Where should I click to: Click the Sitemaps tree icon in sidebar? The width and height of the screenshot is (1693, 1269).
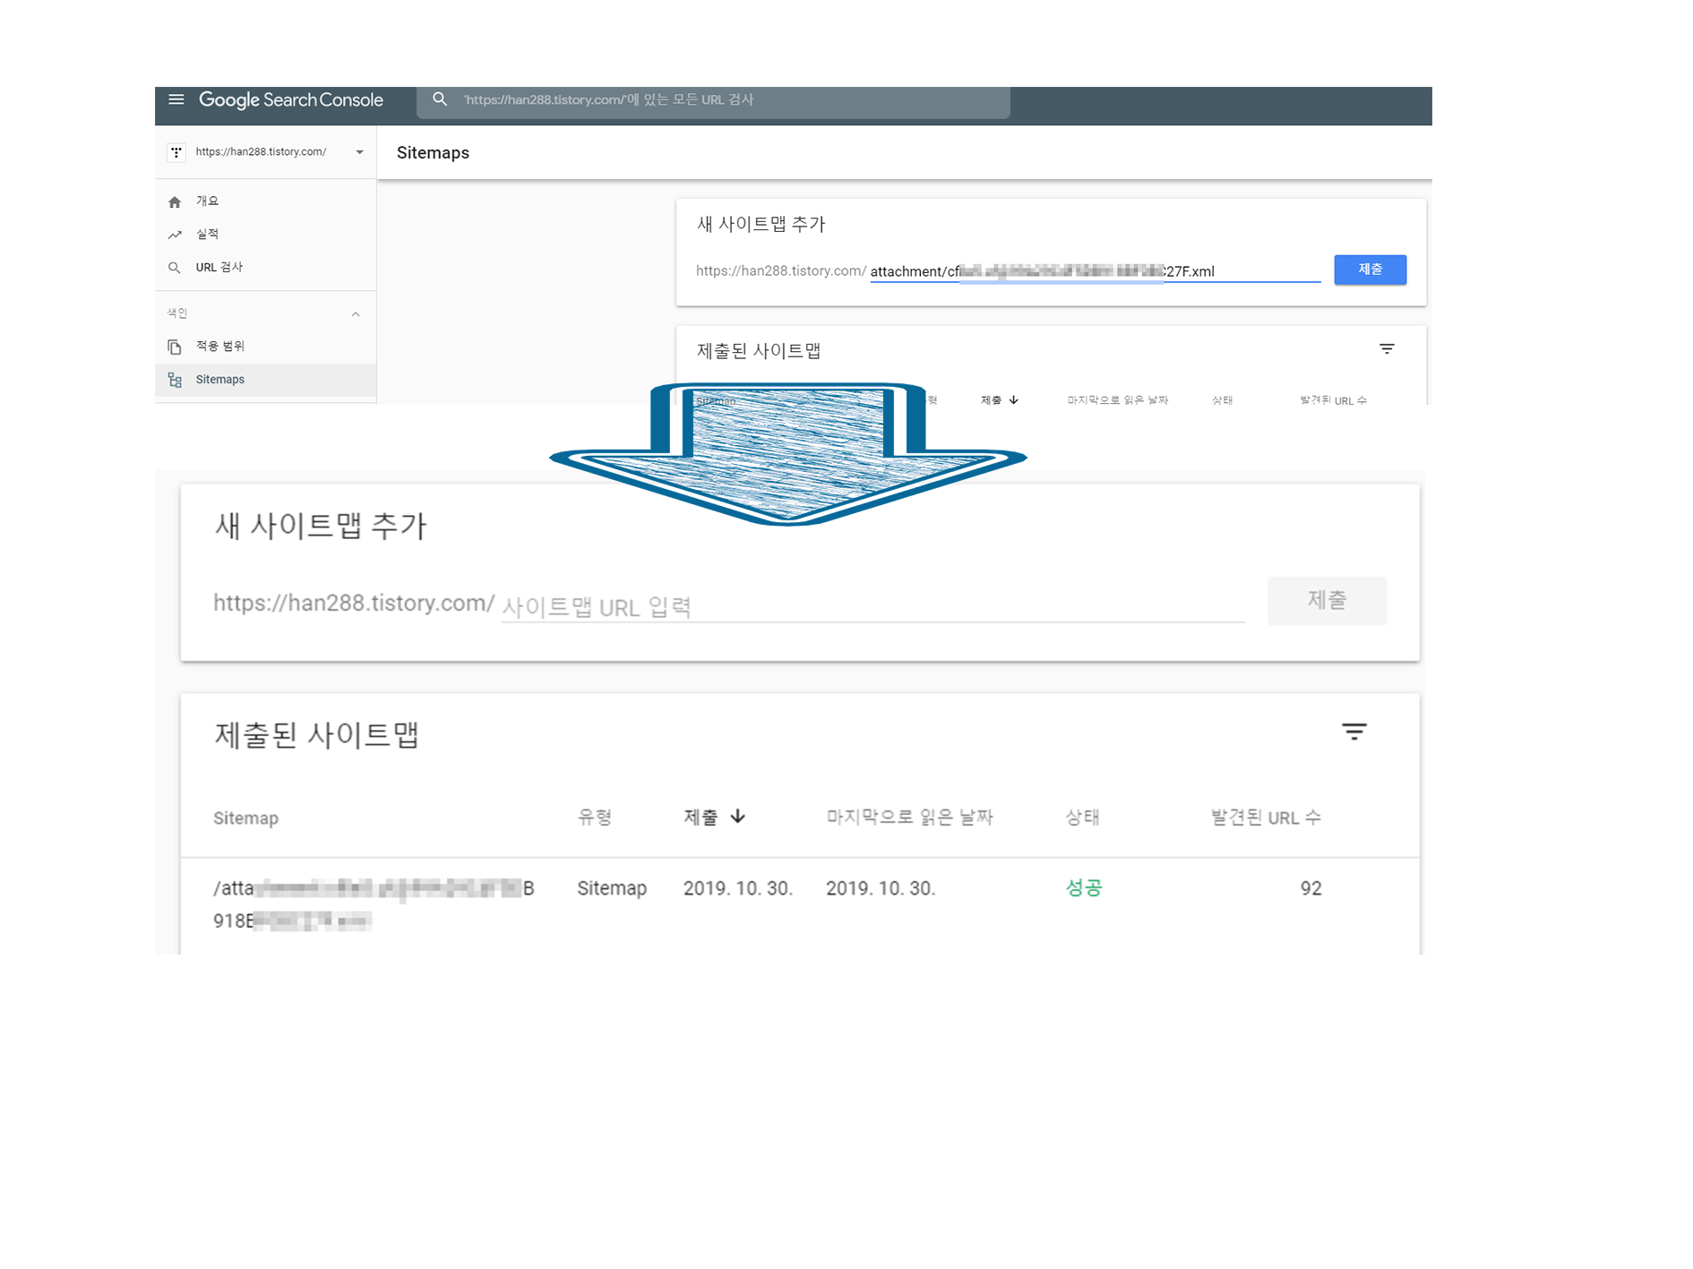tap(175, 380)
